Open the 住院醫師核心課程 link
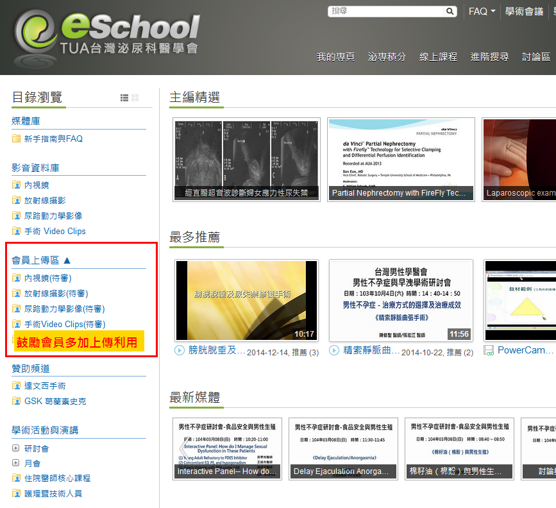 [58, 478]
